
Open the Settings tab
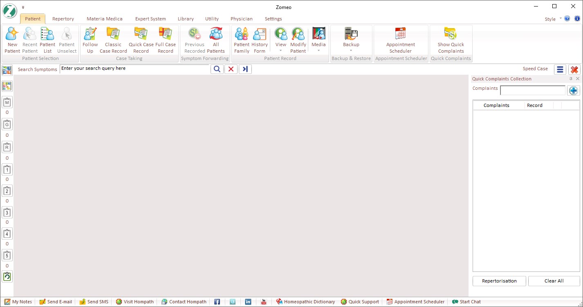(273, 19)
